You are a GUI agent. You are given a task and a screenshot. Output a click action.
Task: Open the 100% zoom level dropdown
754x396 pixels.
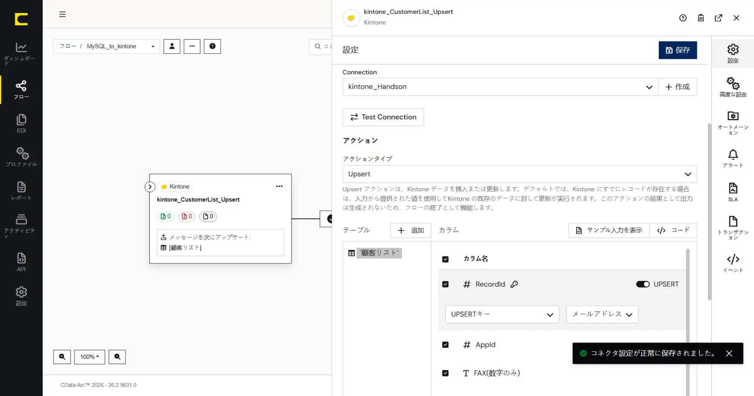coord(90,357)
